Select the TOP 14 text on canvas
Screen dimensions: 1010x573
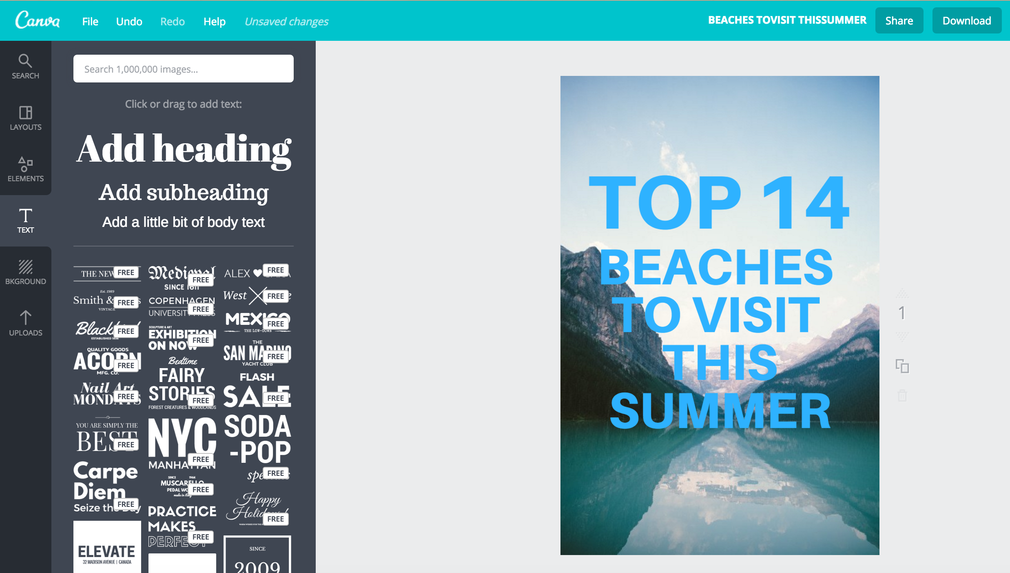click(719, 202)
